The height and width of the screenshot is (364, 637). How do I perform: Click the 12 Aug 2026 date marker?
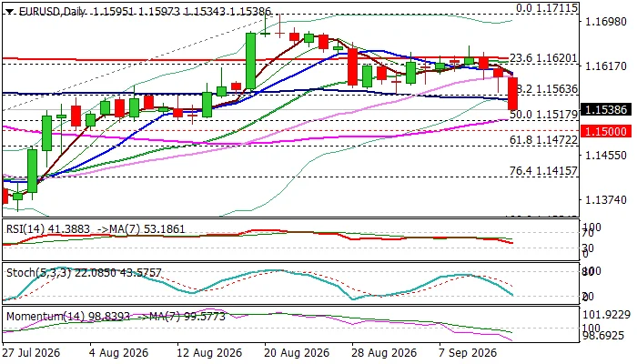(x=209, y=353)
